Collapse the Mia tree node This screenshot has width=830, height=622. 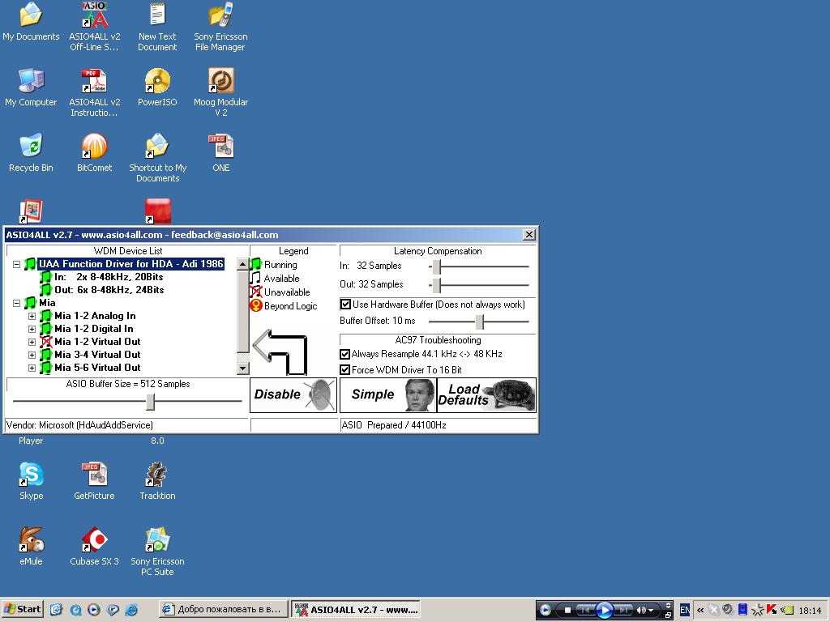click(x=16, y=303)
